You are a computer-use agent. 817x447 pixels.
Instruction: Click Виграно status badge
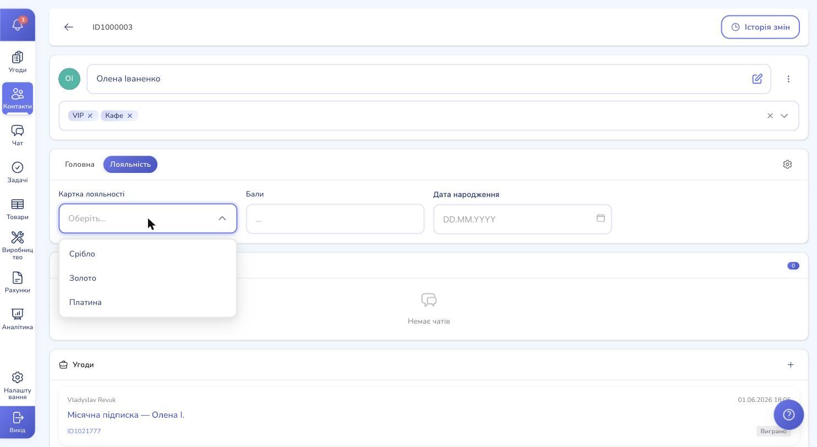pos(774,431)
